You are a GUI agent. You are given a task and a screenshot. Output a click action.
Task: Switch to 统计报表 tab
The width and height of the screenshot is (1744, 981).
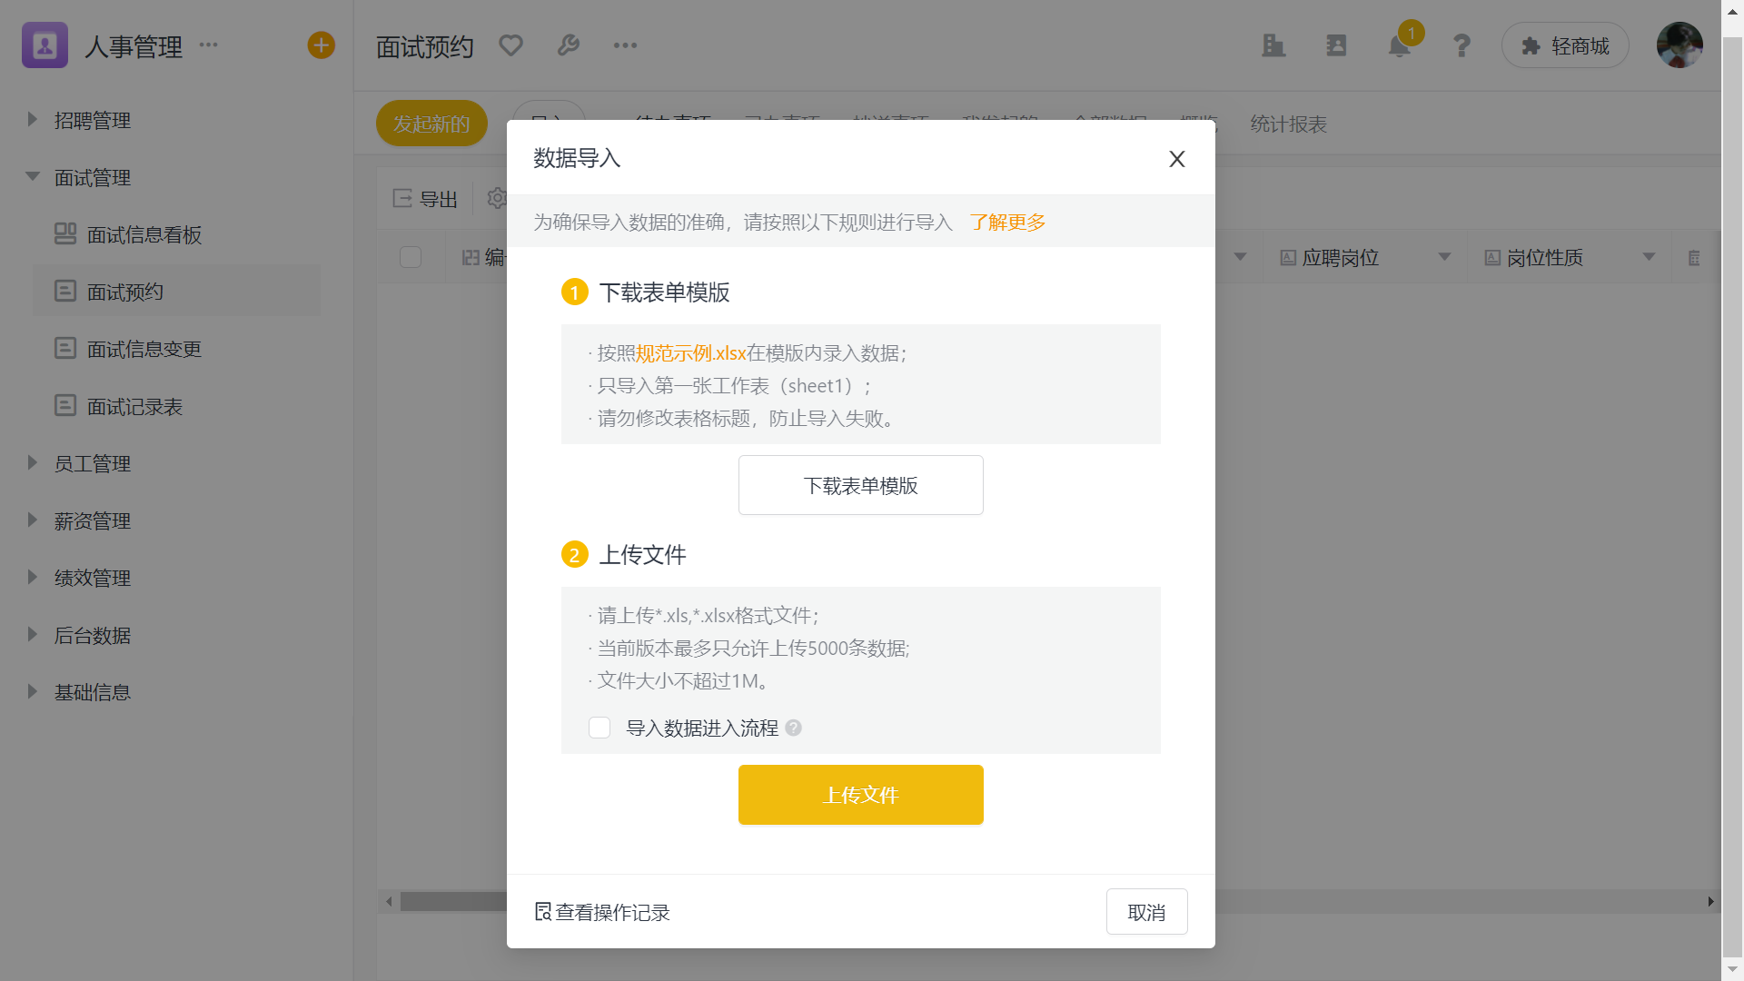pos(1288,124)
